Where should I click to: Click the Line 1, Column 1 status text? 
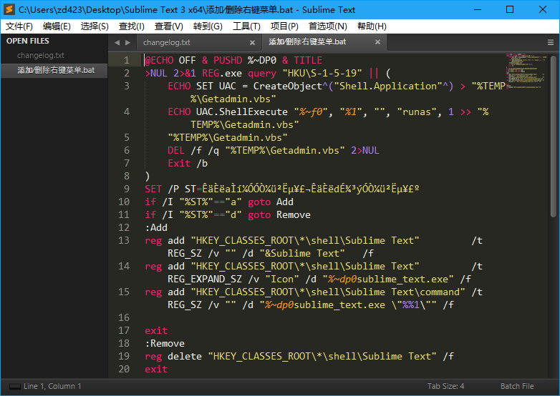52,387
